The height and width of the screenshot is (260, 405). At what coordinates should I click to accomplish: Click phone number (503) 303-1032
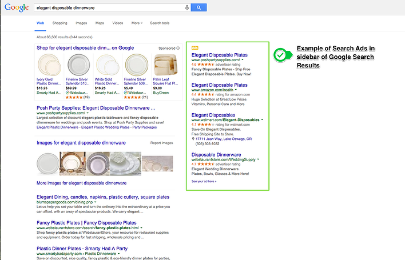(x=208, y=143)
